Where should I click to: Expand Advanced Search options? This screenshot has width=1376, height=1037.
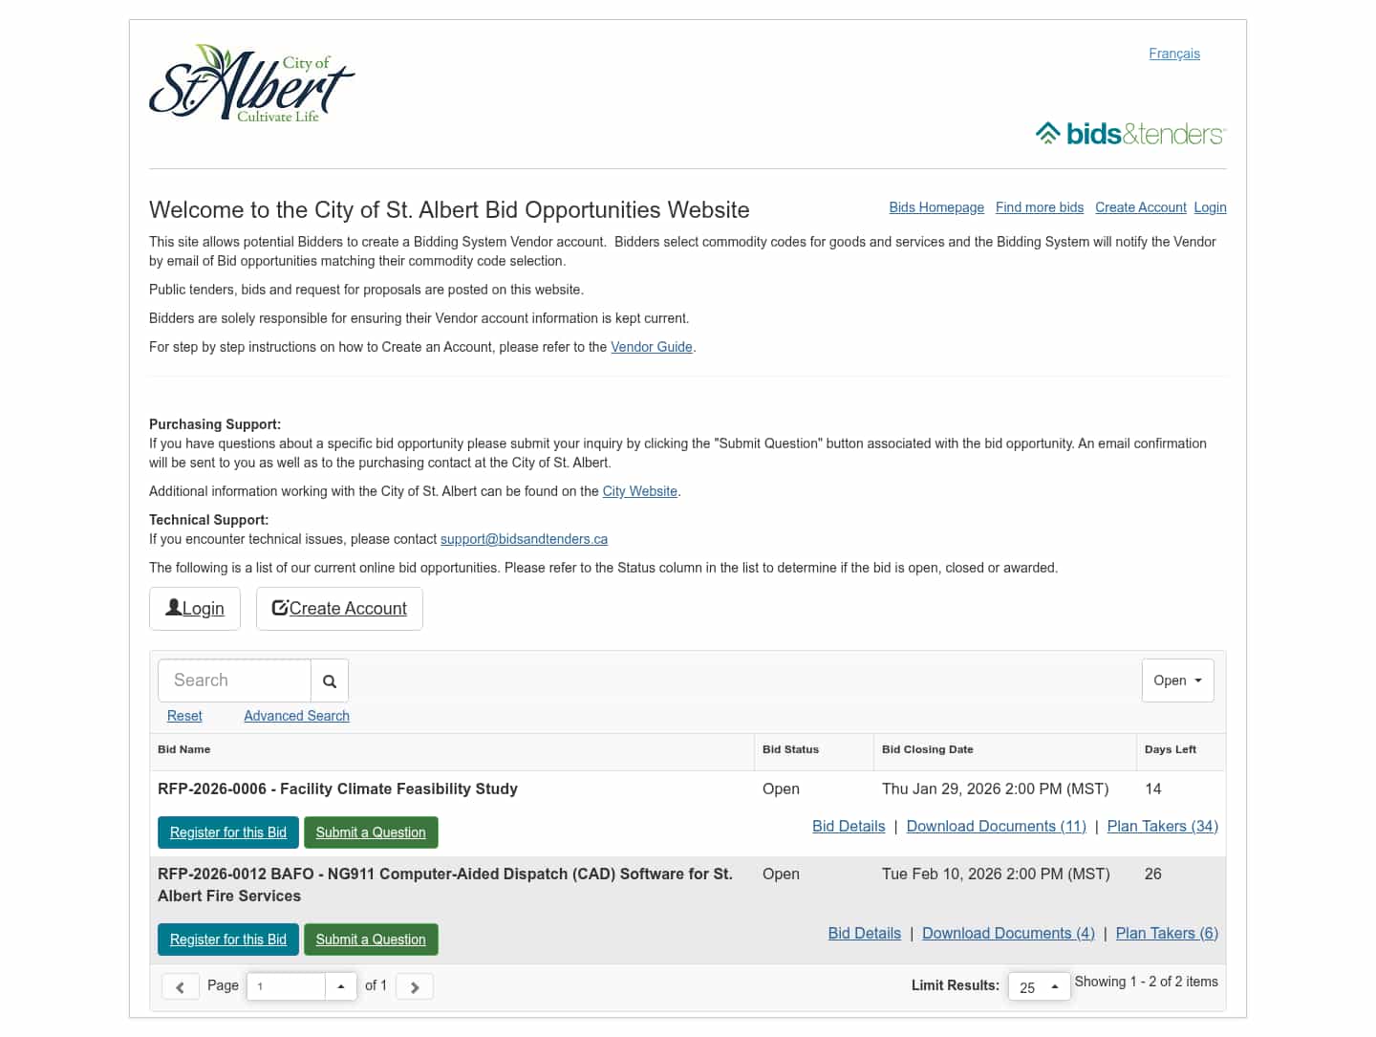(296, 715)
